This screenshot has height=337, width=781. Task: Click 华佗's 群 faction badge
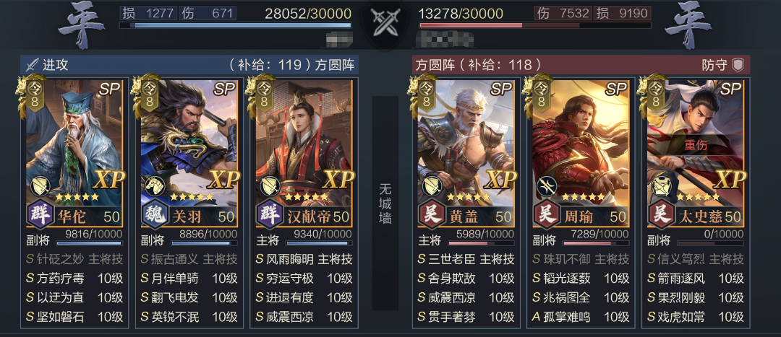[x=38, y=216]
